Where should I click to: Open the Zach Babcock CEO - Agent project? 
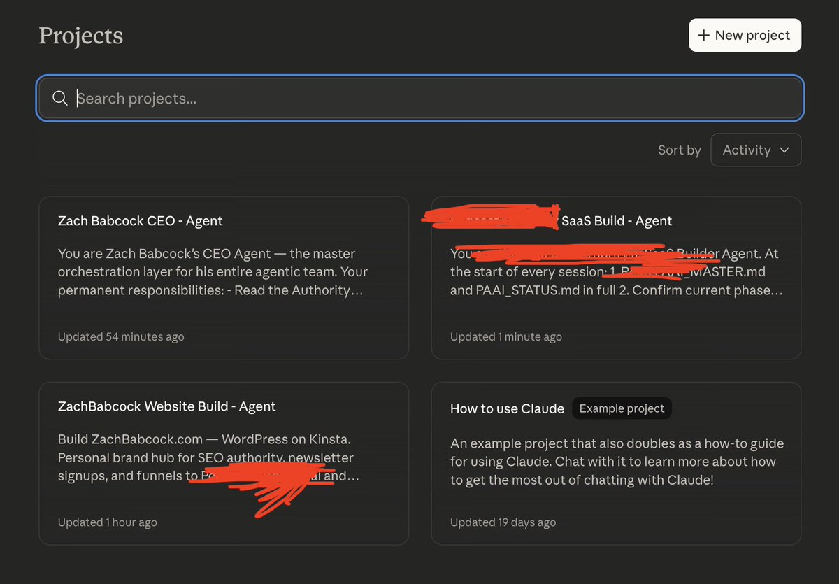pyautogui.click(x=224, y=278)
